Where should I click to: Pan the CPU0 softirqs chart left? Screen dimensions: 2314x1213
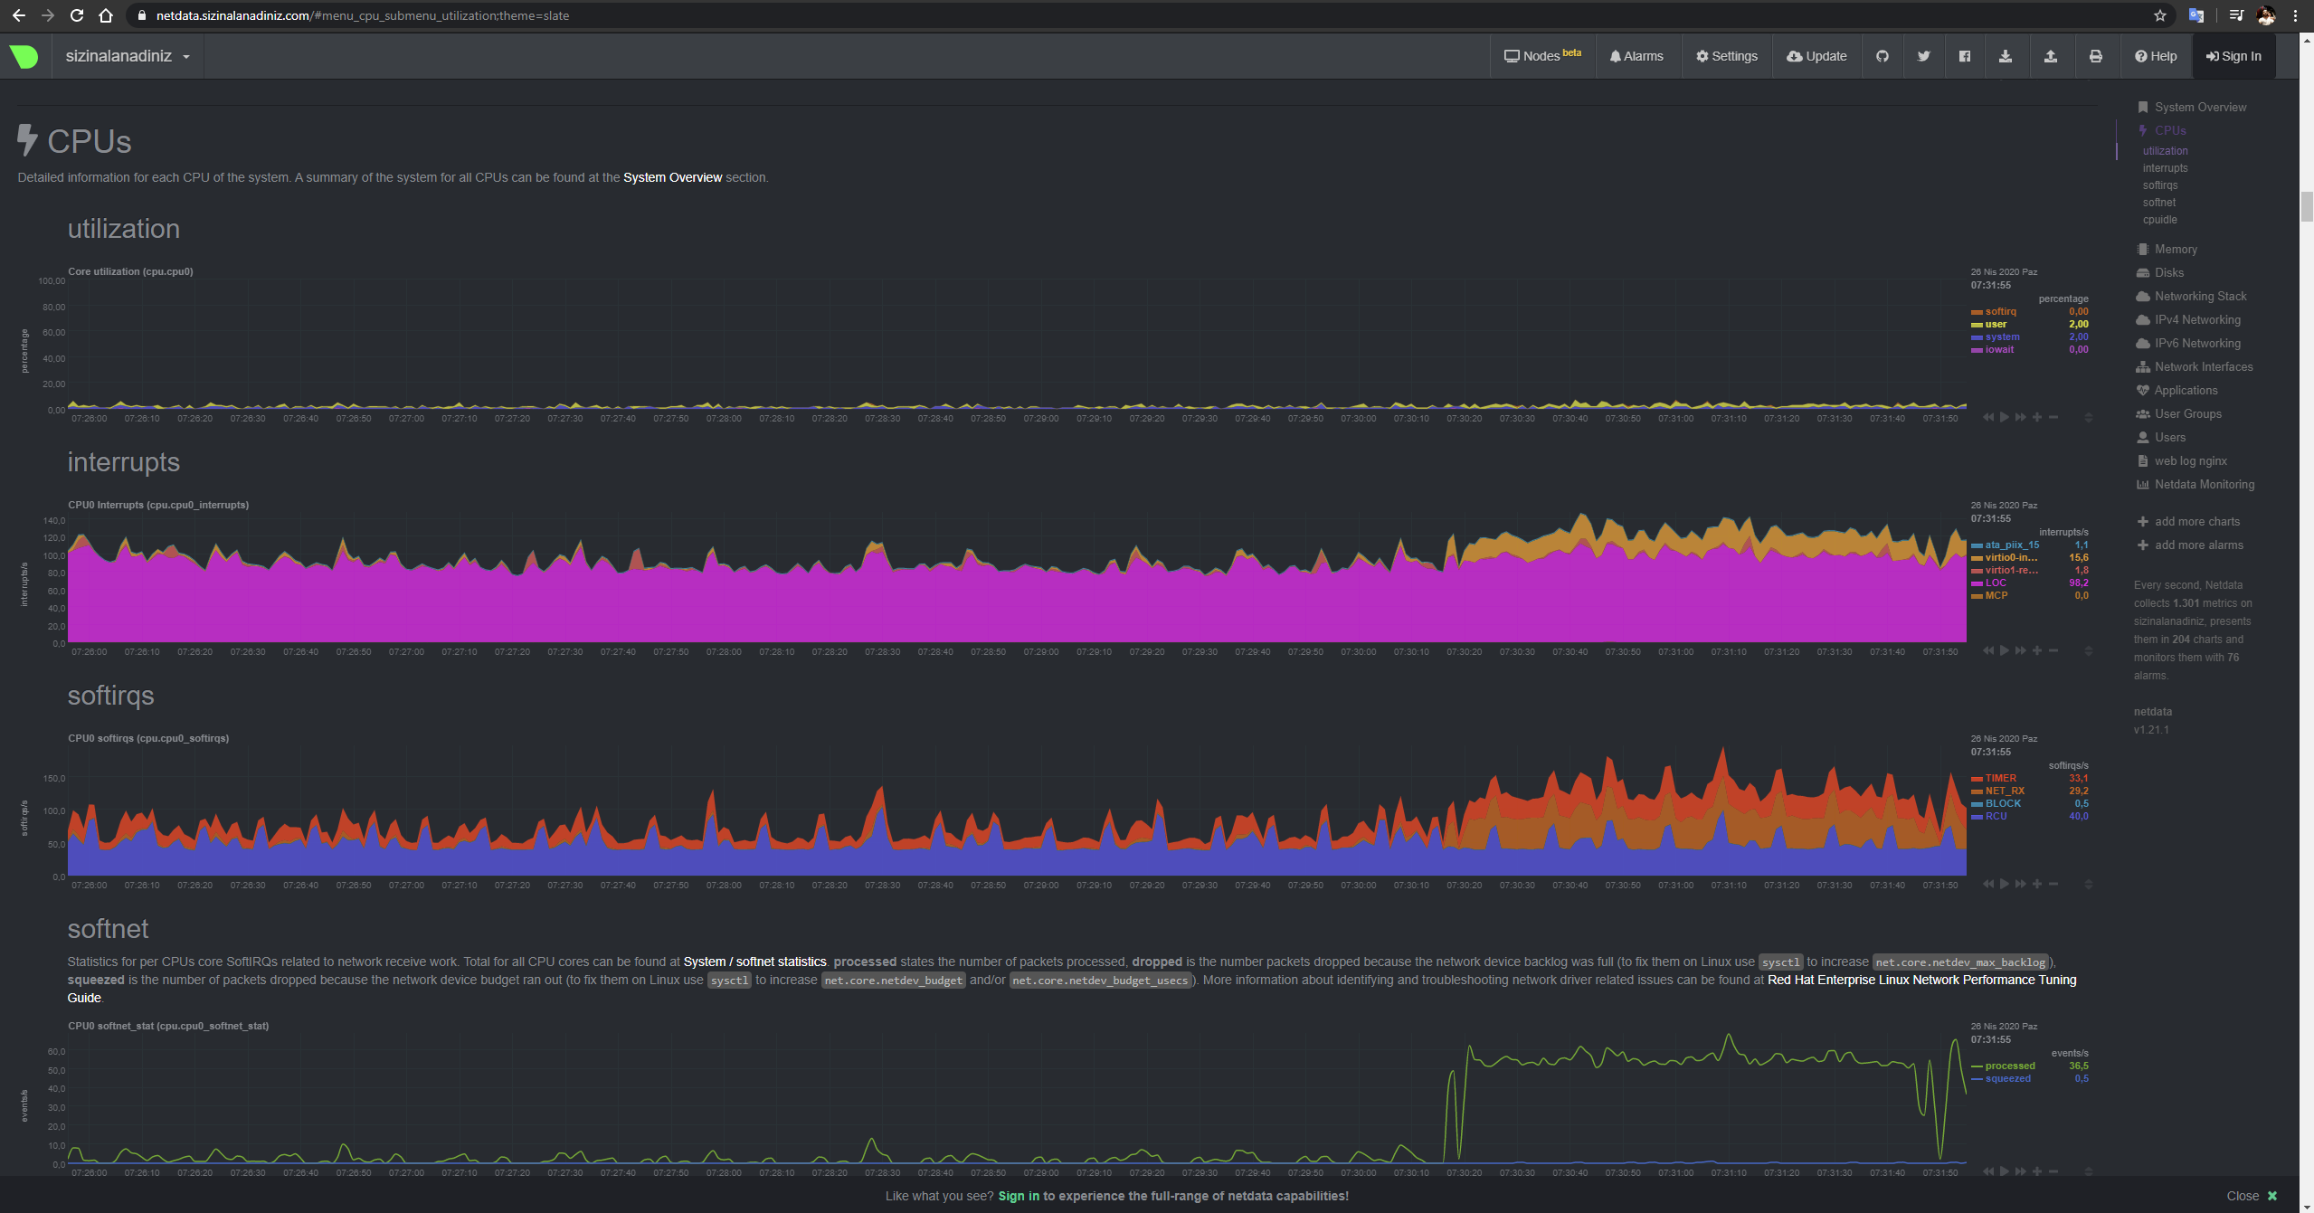(x=1988, y=884)
